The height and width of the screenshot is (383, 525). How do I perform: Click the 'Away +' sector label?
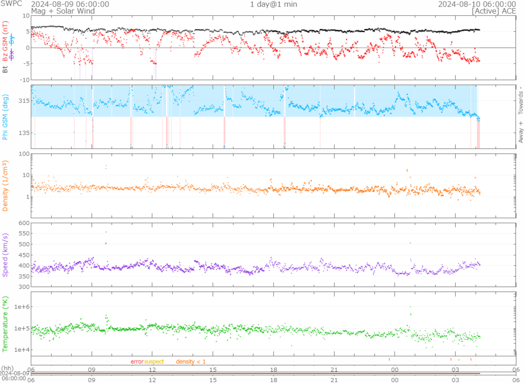521,133
